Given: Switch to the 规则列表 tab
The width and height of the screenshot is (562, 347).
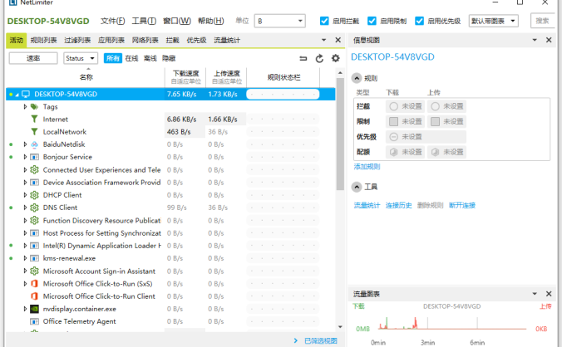Looking at the screenshot, I should point(44,40).
